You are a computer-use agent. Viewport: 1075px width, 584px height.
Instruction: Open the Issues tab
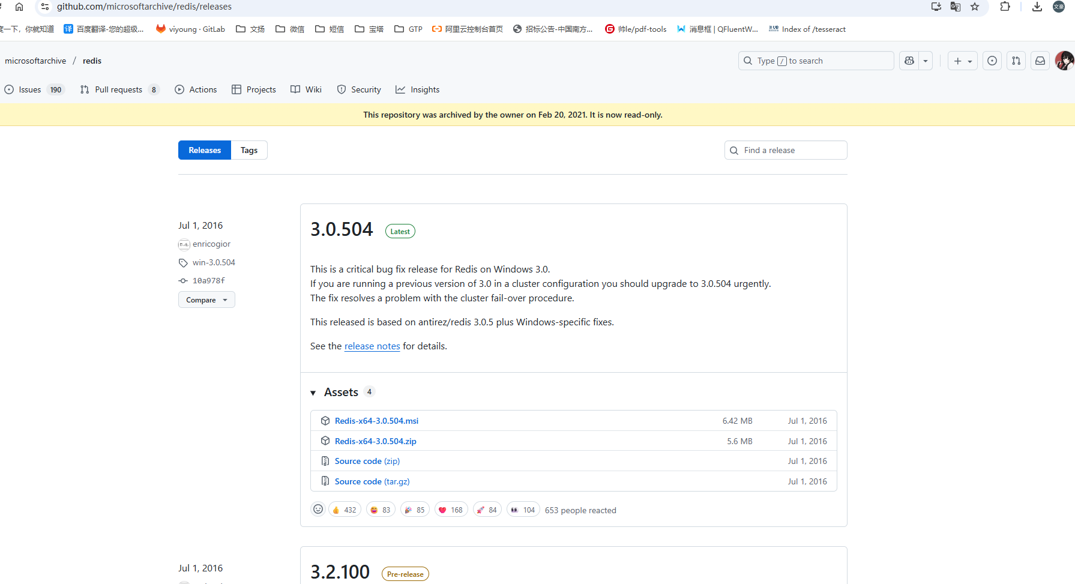pyautogui.click(x=34, y=89)
